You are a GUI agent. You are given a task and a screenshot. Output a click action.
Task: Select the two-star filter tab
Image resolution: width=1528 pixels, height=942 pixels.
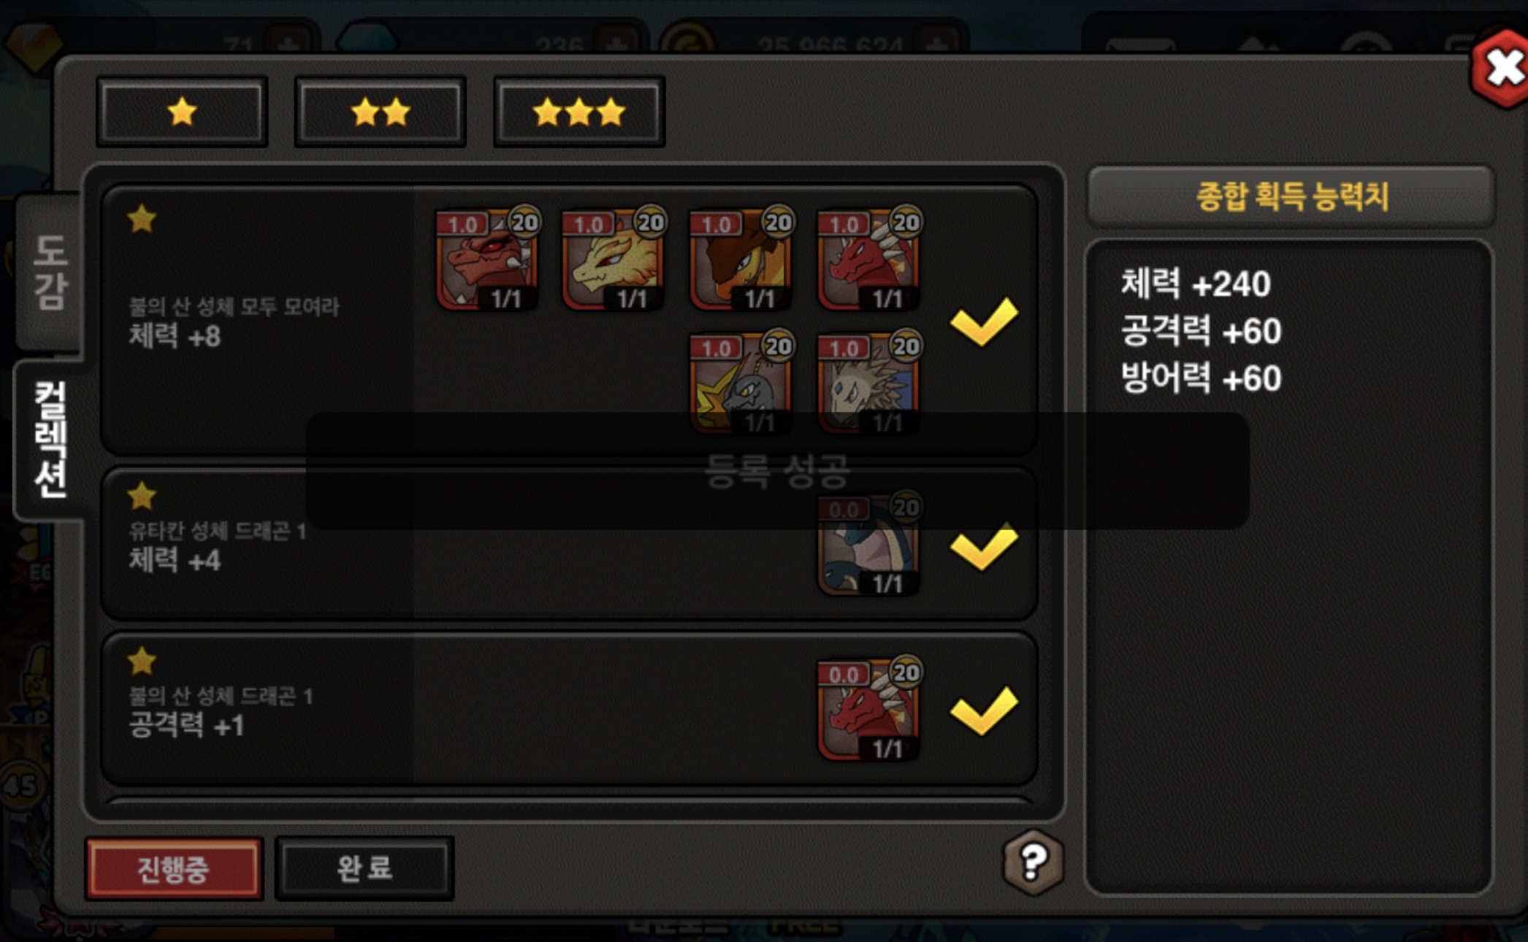pos(380,112)
